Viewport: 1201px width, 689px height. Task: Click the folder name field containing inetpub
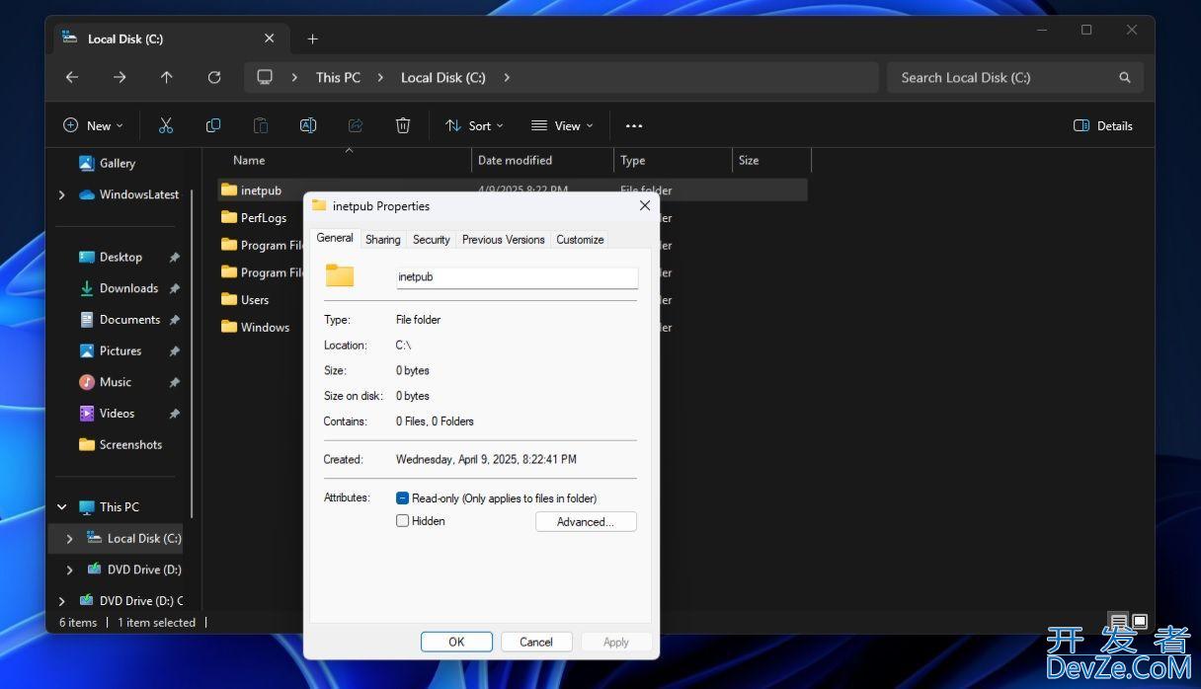(x=517, y=277)
